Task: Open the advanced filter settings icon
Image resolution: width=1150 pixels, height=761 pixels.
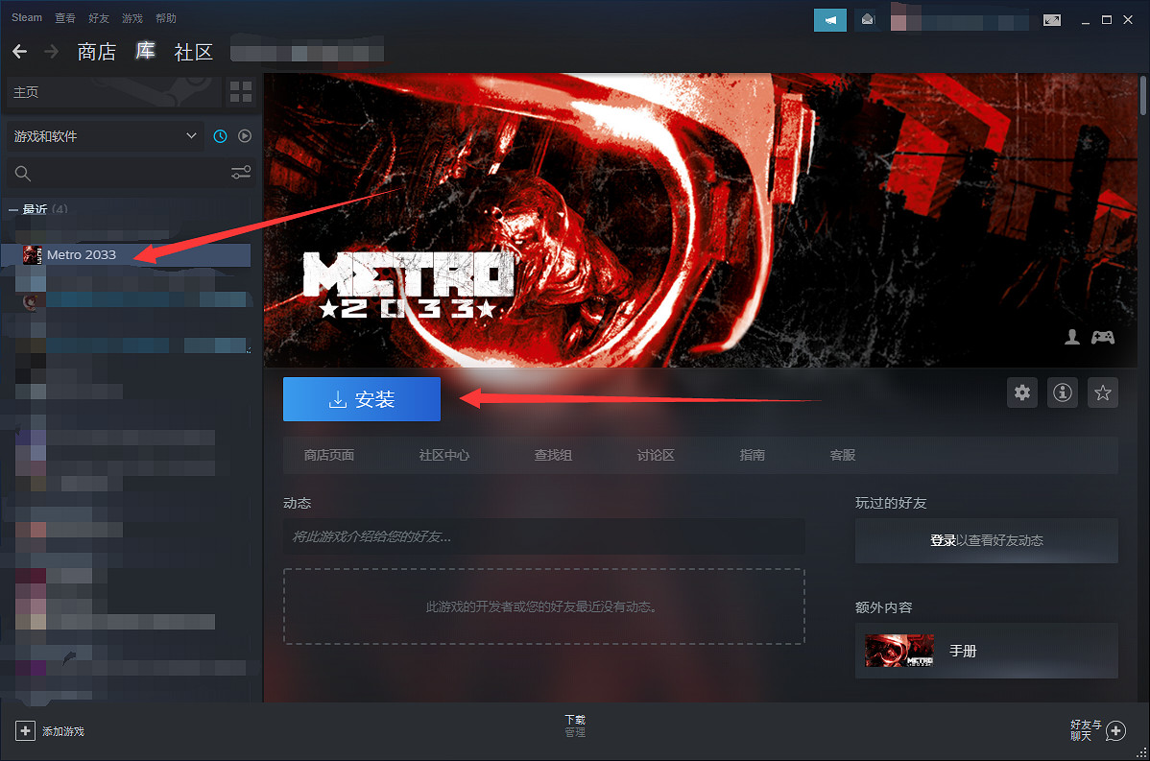Action: 241,173
